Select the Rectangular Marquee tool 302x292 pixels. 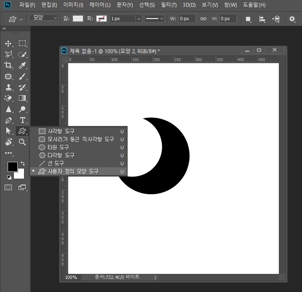tap(22, 43)
